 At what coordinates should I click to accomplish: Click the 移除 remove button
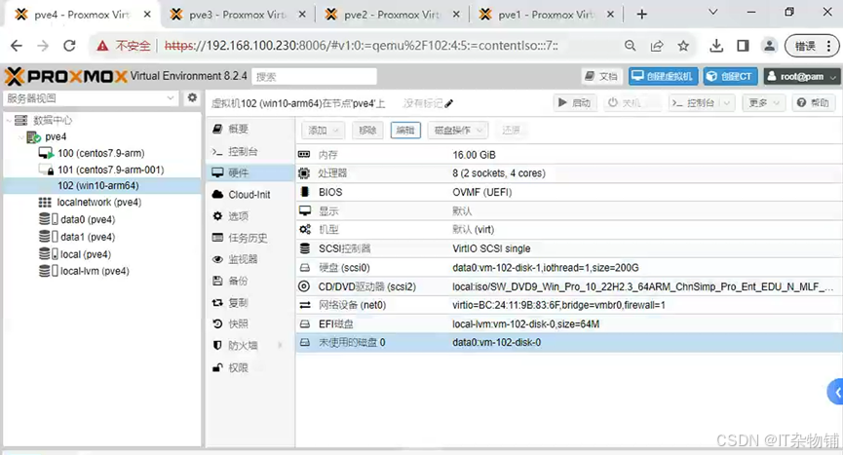point(367,130)
